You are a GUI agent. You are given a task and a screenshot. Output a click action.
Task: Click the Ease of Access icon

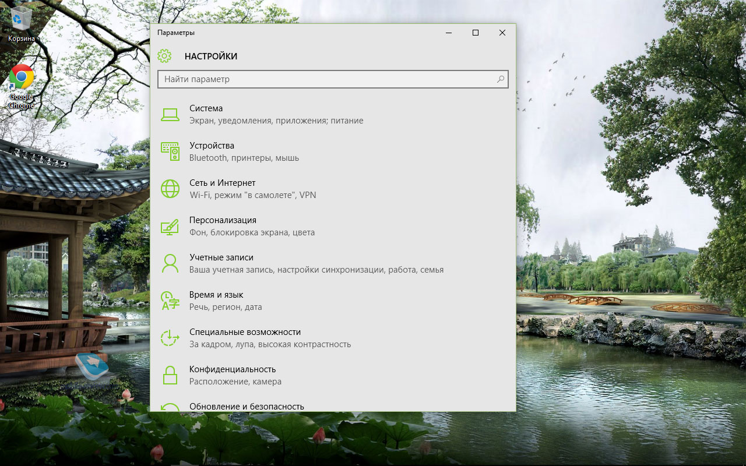[x=170, y=338]
